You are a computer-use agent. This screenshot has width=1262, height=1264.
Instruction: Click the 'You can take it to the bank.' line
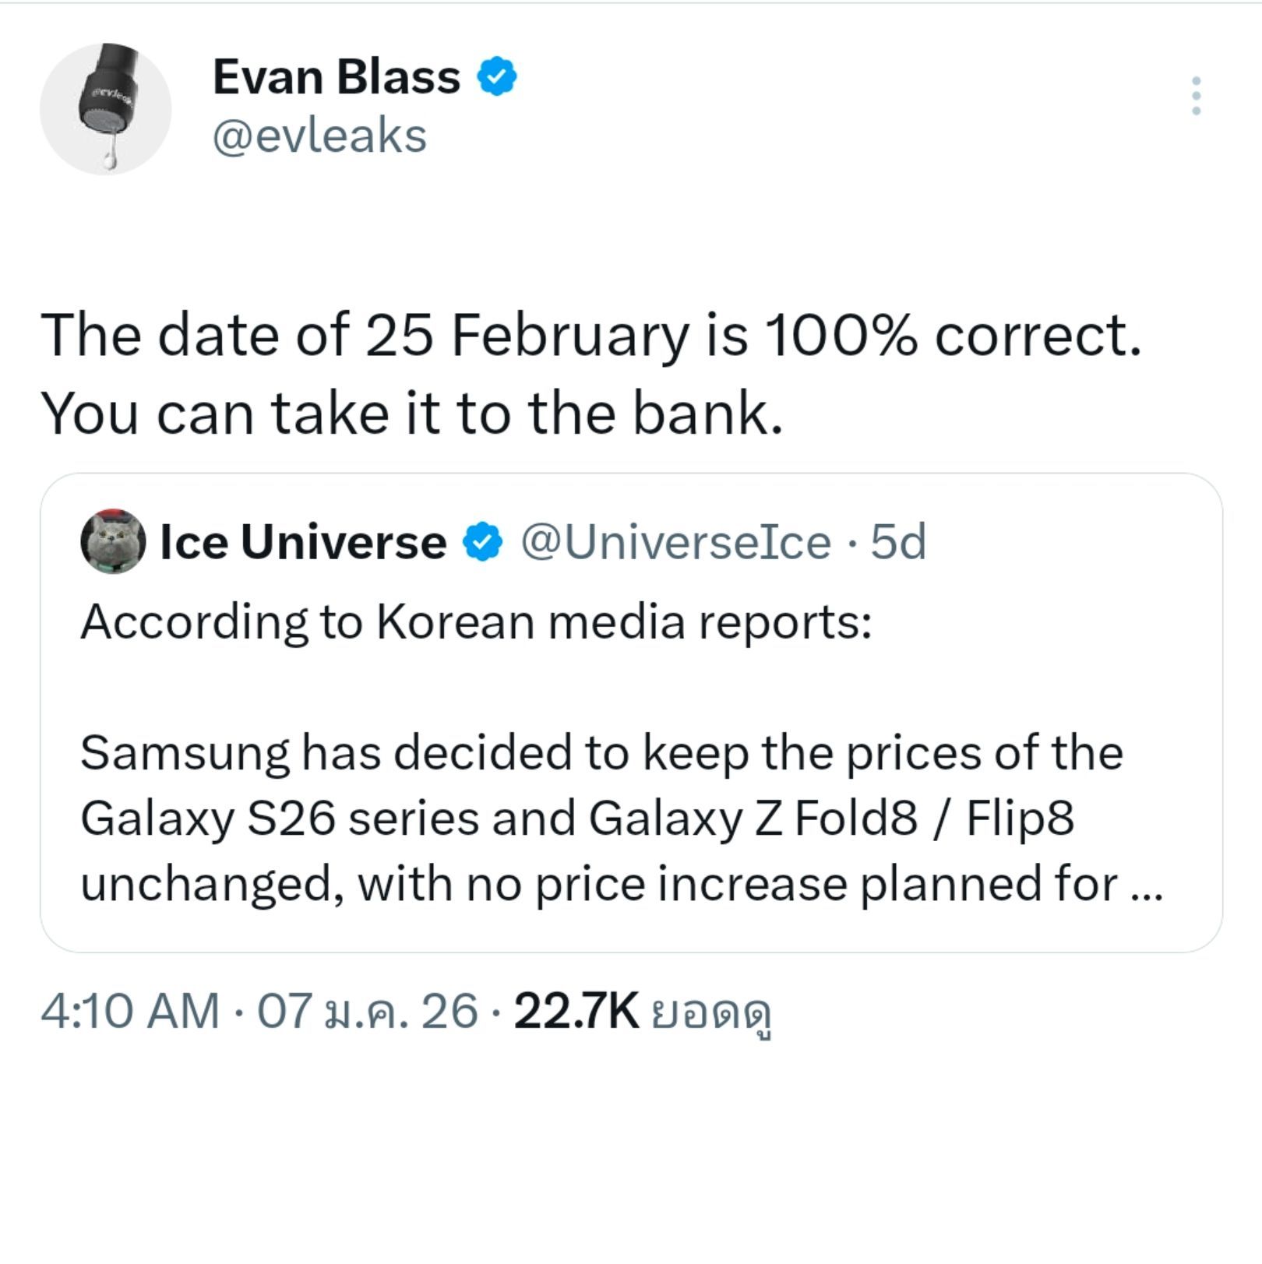coord(411,413)
